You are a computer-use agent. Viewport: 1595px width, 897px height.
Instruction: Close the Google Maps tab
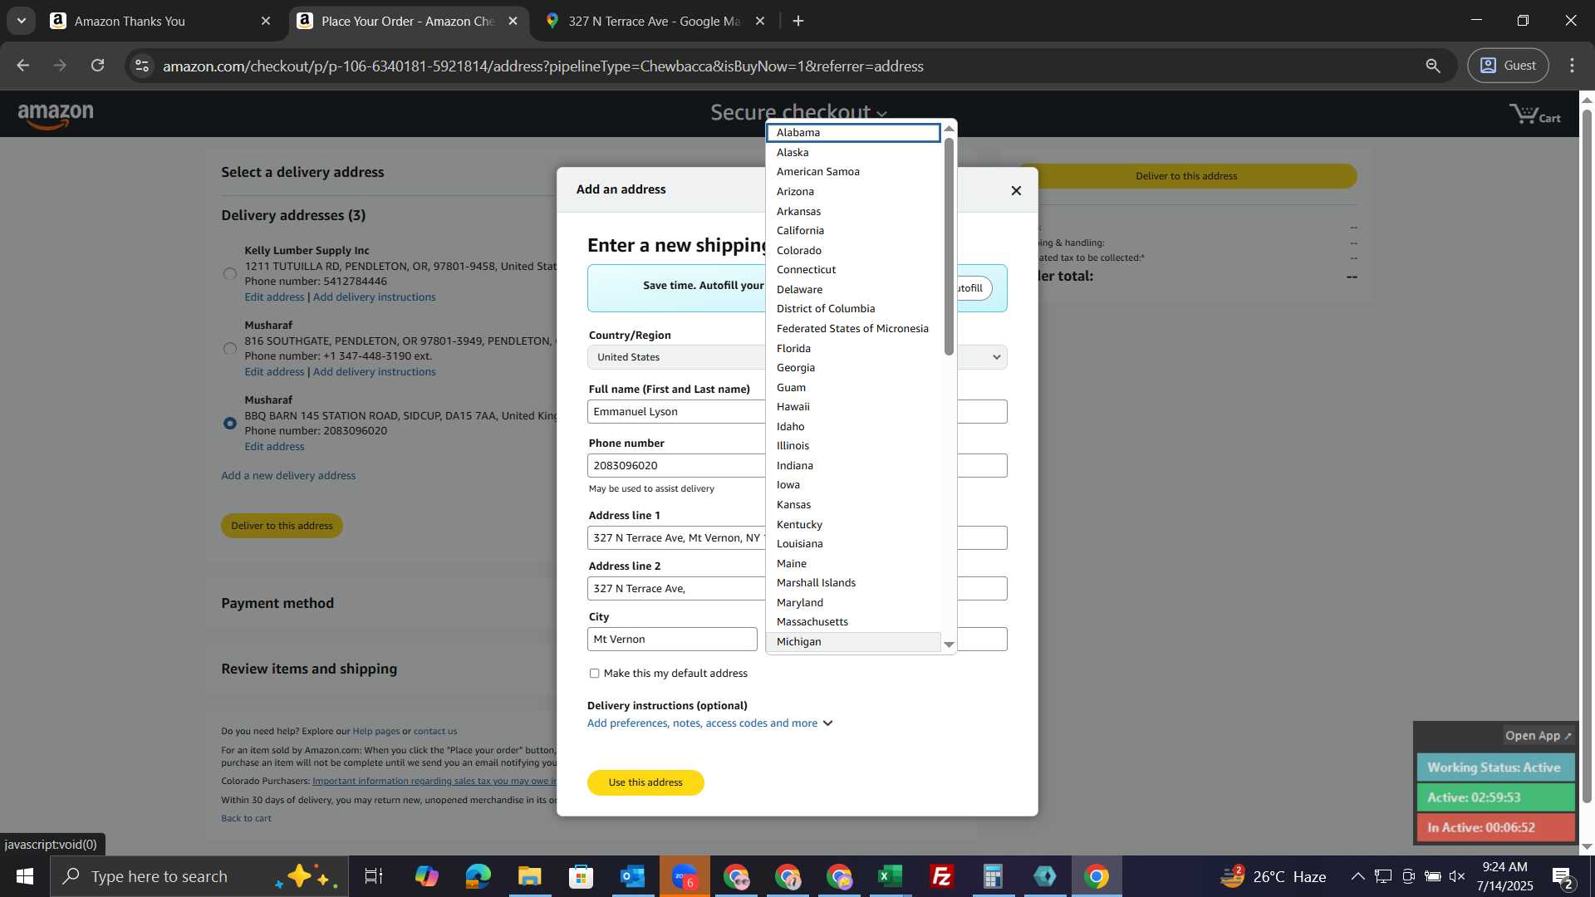760,21
